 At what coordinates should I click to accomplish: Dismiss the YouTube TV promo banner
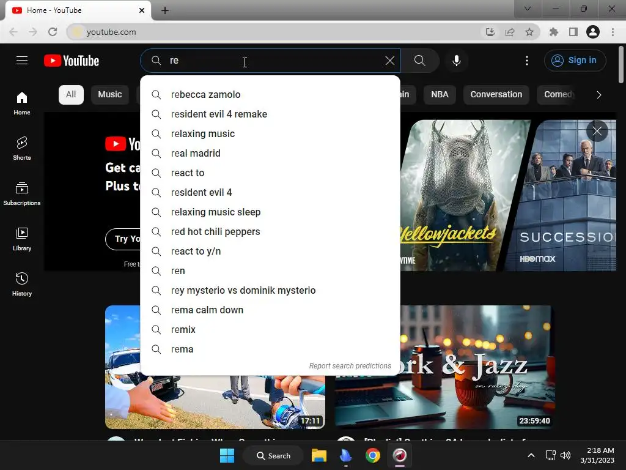[x=597, y=131]
